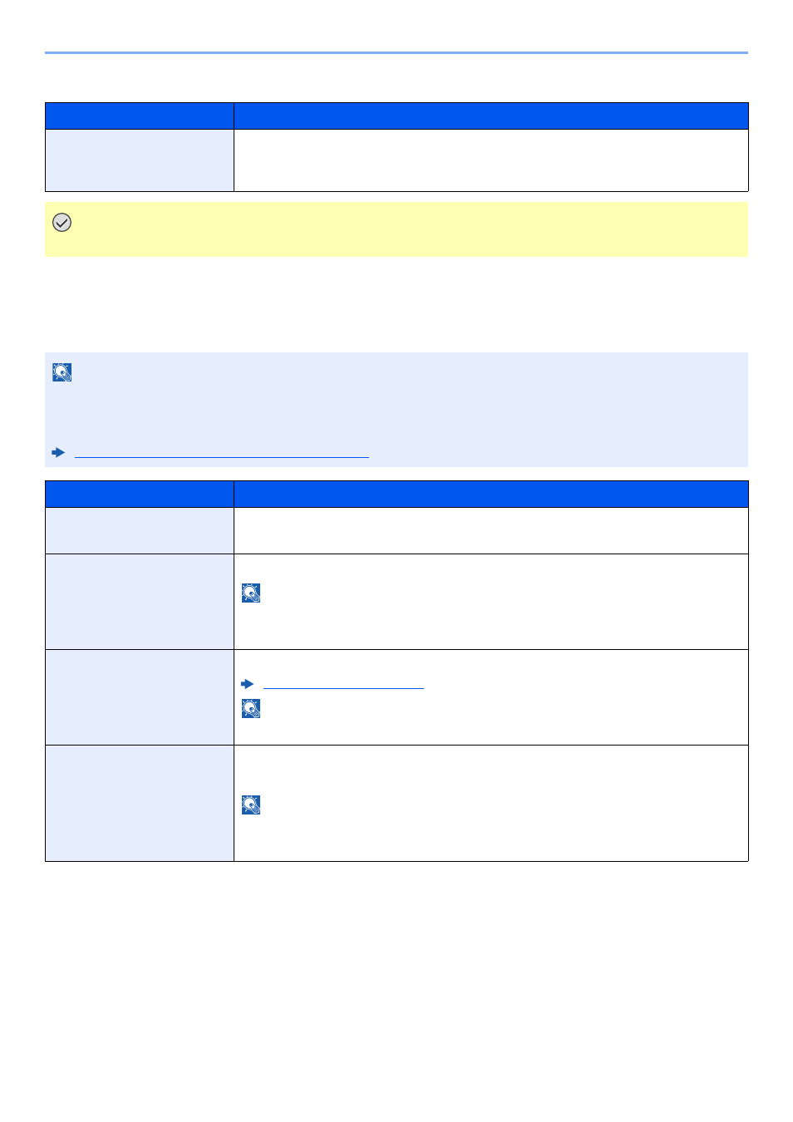Select the second row item cell of the lower table
Screen dimensions: 793x1122
140,602
